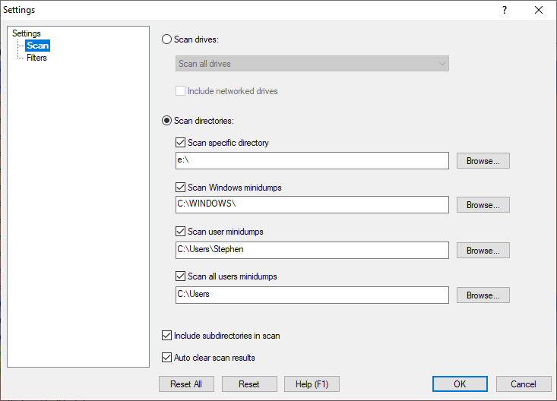Click the help question mark icon in title bar
The height and width of the screenshot is (401, 557).
(504, 10)
